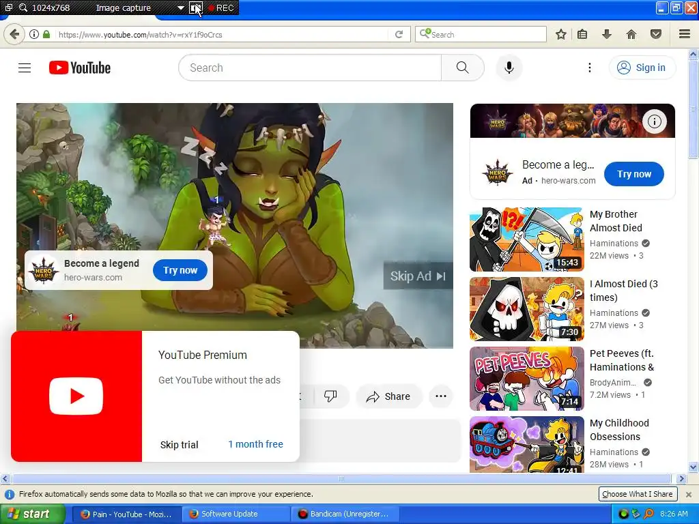The image size is (699, 524).
Task: Click the orange magnifier system tray icon
Action: [x=648, y=514]
